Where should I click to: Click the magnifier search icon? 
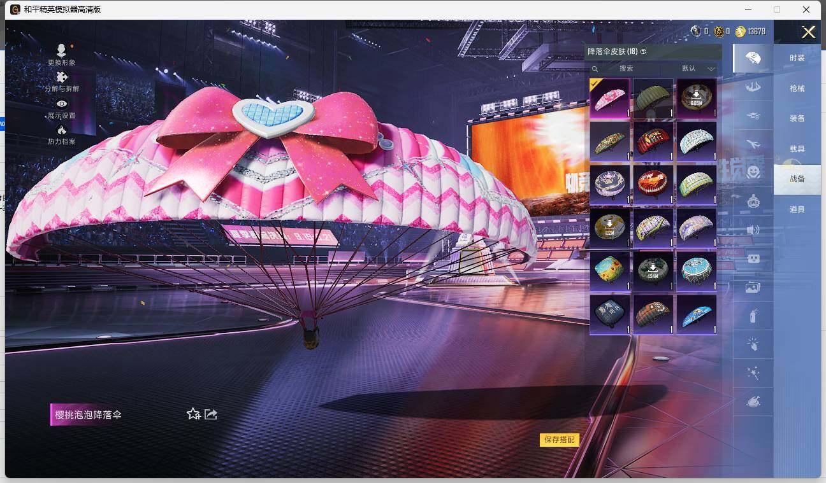(595, 69)
